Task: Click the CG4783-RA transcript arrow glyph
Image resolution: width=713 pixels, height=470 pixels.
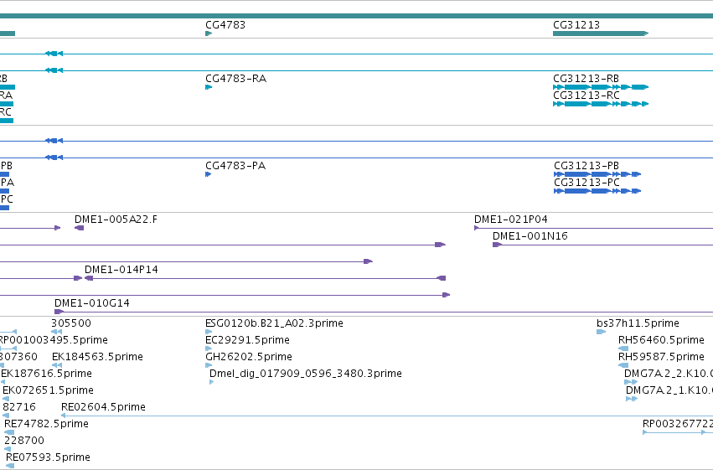Action: pos(209,87)
